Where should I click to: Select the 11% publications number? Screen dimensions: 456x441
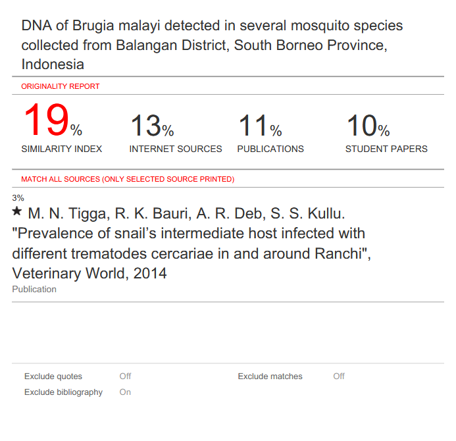[x=260, y=126]
